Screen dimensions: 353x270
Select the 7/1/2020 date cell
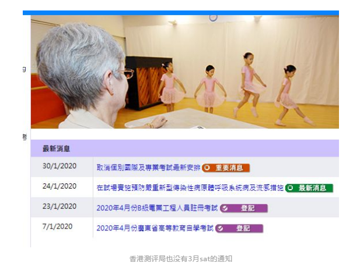point(57,226)
